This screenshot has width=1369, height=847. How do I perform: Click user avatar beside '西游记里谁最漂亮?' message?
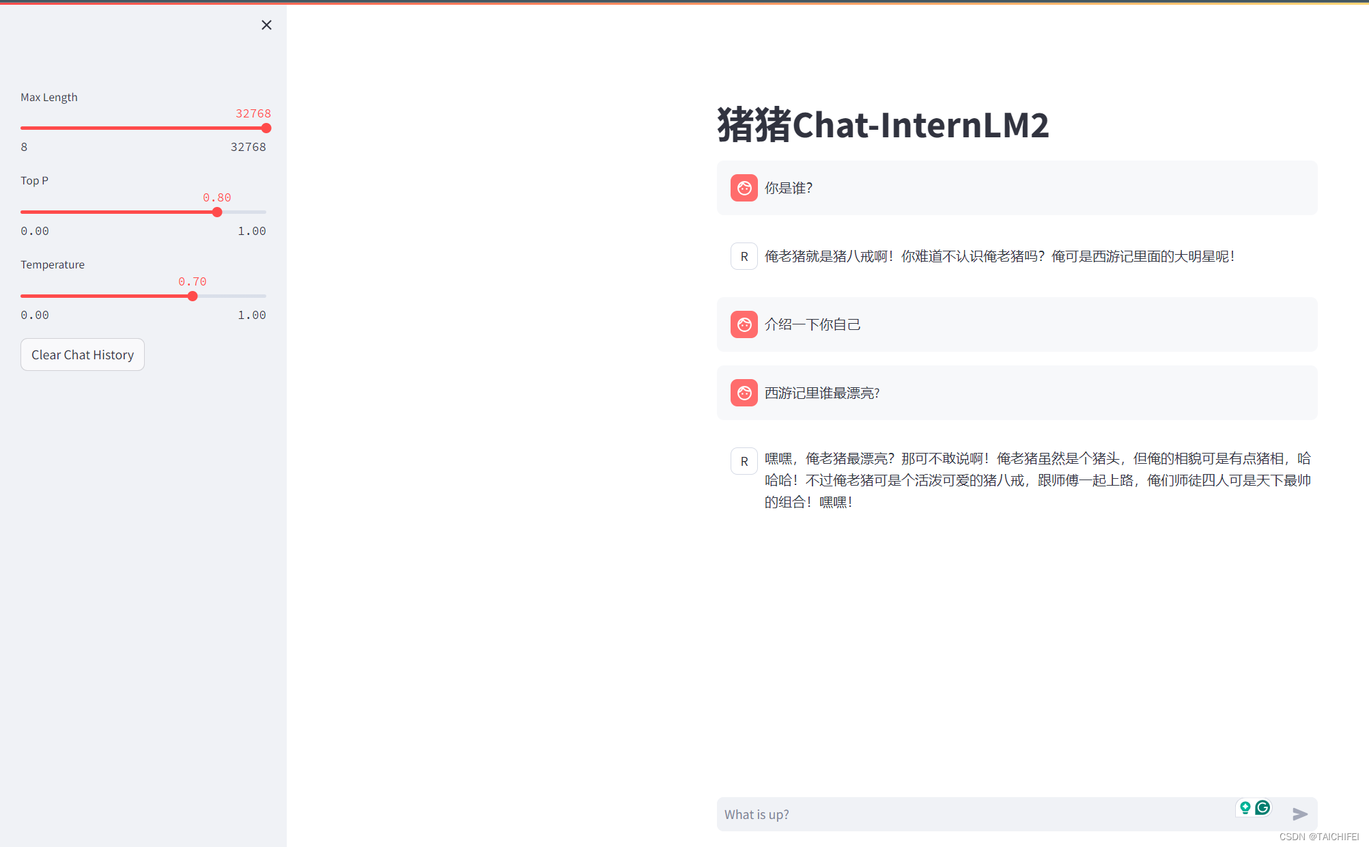(x=744, y=393)
